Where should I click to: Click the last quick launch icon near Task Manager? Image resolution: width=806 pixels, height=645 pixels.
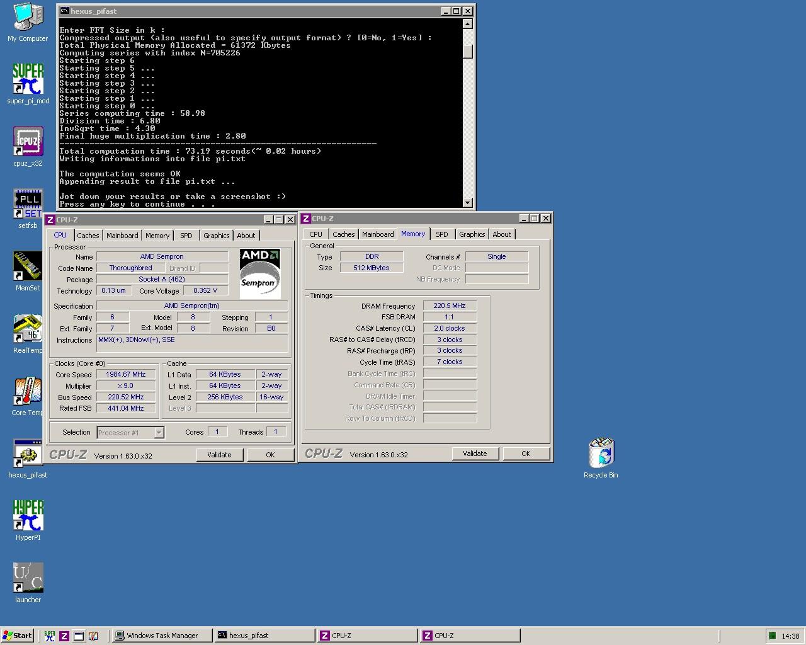pos(93,636)
